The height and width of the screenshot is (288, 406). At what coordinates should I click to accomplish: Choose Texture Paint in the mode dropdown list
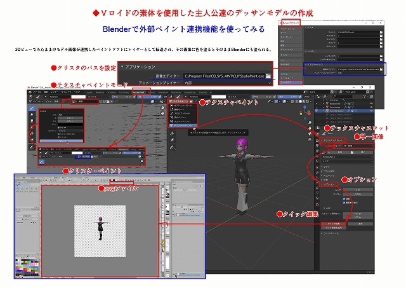[x=183, y=125]
